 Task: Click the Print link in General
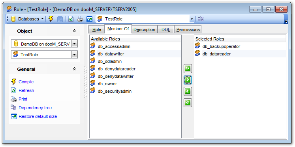coord(23,99)
